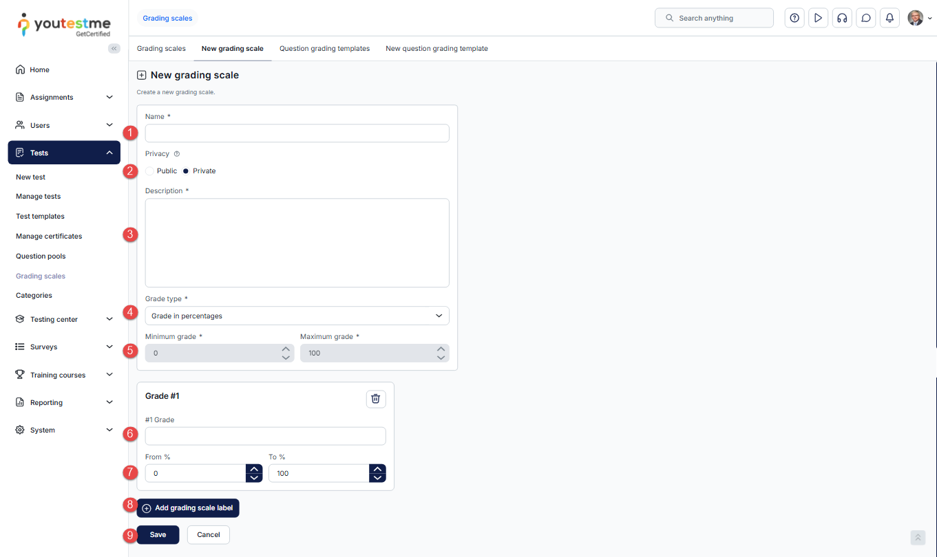Click the Testing center icon
Image resolution: width=937 pixels, height=557 pixels.
tap(20, 319)
